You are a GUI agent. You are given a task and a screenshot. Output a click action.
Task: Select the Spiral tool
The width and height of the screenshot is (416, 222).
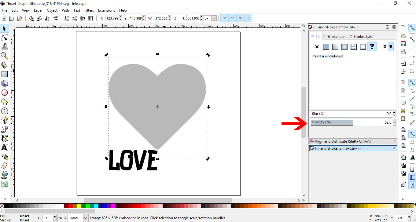pyautogui.click(x=4, y=111)
